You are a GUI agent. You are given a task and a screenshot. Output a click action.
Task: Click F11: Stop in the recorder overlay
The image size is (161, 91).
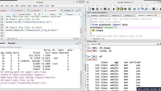pyautogui.click(x=154, y=89)
